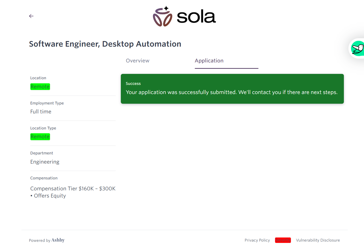Click the Powered by text
Image resolution: width=364 pixels, height=251 pixels.
40,241
